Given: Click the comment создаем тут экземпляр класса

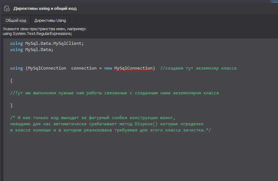Looking at the screenshot, I should [x=198, y=68].
